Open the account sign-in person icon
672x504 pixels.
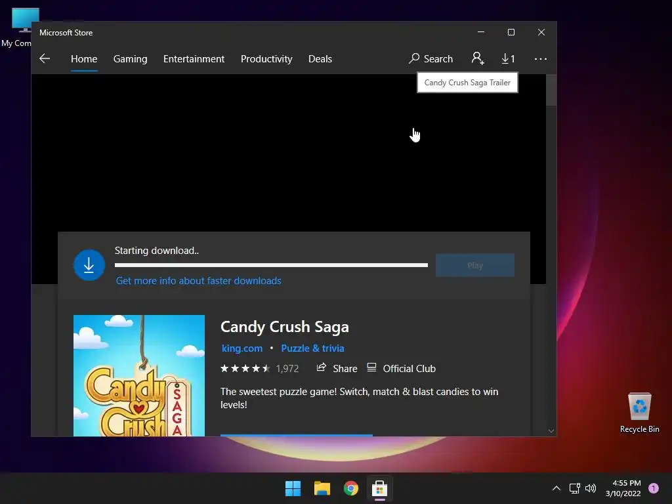pos(478,58)
